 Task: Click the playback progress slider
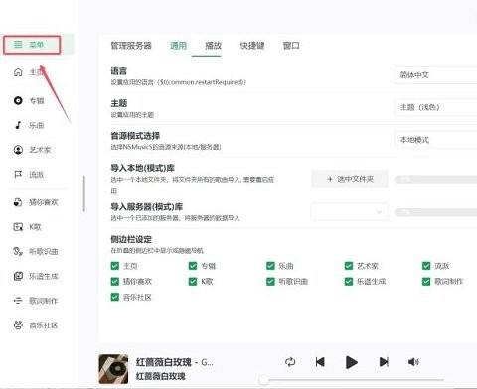click(353, 380)
